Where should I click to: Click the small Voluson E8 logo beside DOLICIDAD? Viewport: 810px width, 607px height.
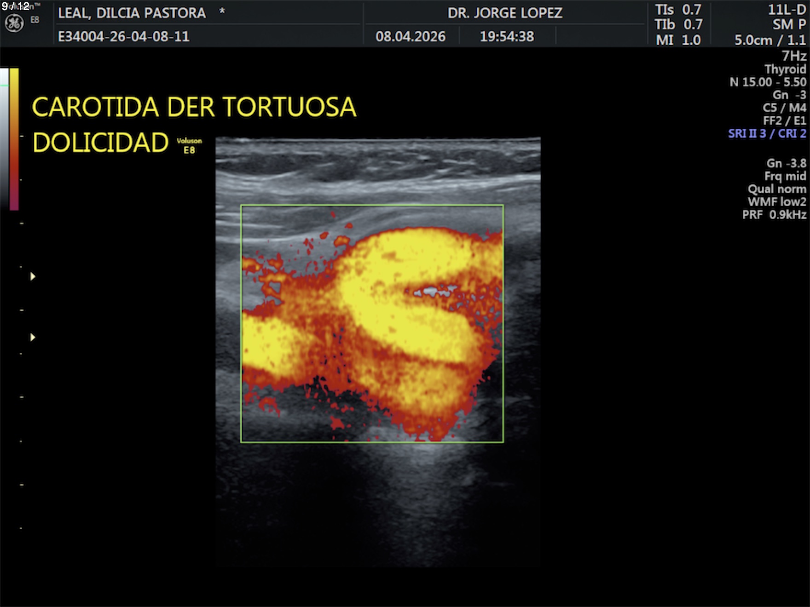pyautogui.click(x=189, y=145)
